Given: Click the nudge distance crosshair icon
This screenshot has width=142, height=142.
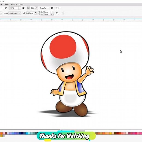Looking at the screenshot, I should point(24,13).
